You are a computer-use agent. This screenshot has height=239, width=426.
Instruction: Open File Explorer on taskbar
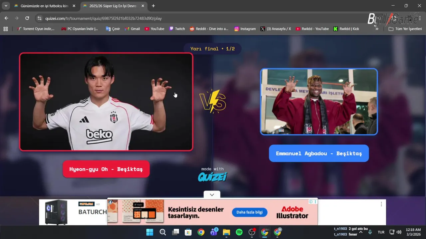point(226,232)
